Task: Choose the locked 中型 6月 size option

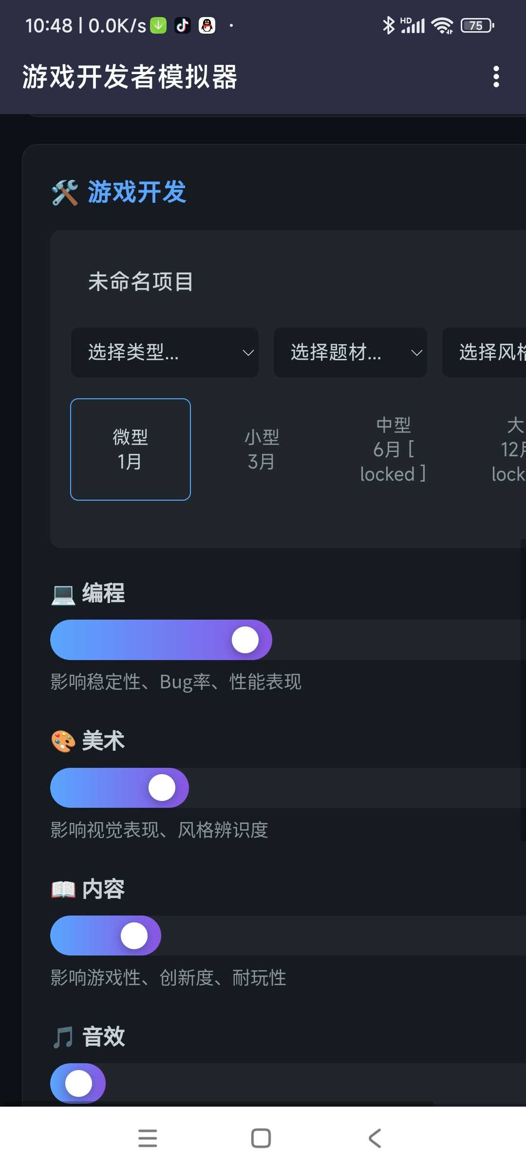Action: (x=393, y=449)
